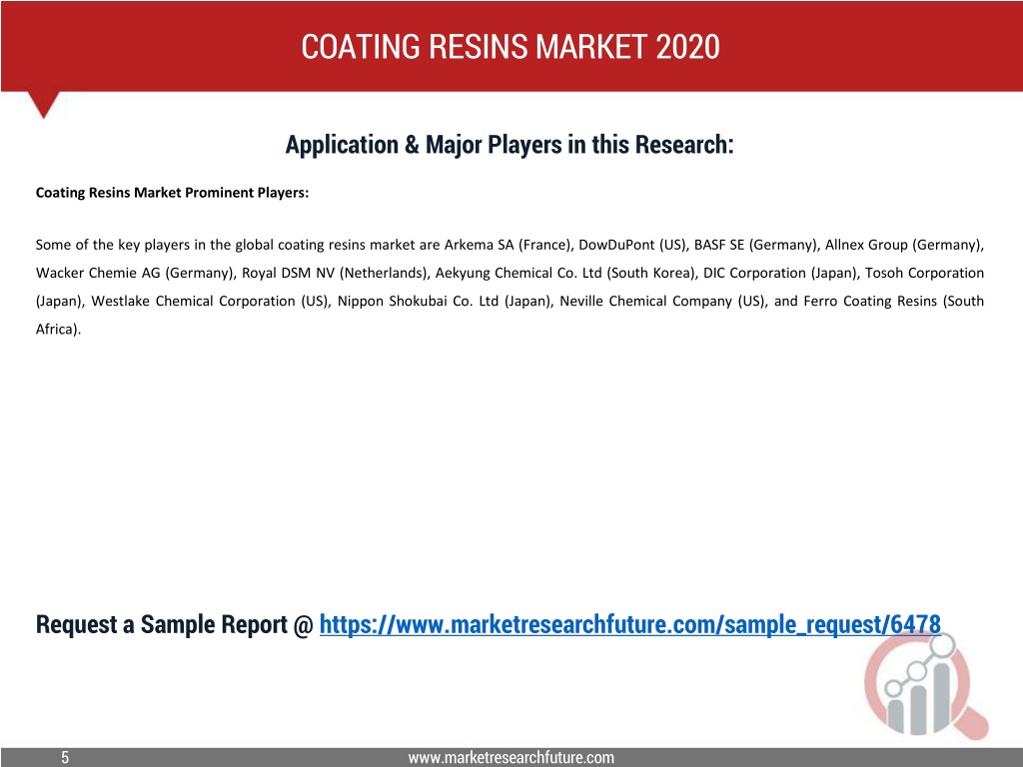Screen dimensions: 1023x767
Task: Click 'Royal DSM NV (Netherlands)' text
Action: (x=334, y=274)
